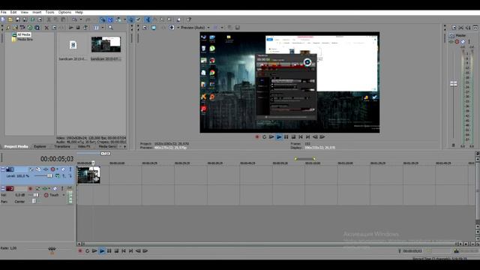The height and width of the screenshot is (270, 480).
Task: Select bandicam video thumbnail in Project Media
Action: 106,44
